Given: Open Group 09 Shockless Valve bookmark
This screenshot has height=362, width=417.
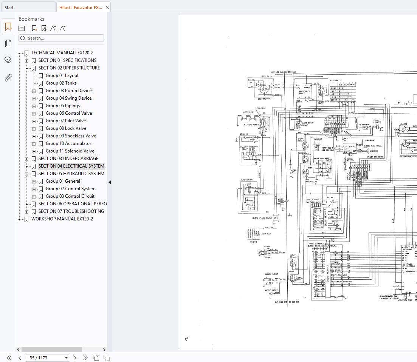Looking at the screenshot, I should click(71, 136).
